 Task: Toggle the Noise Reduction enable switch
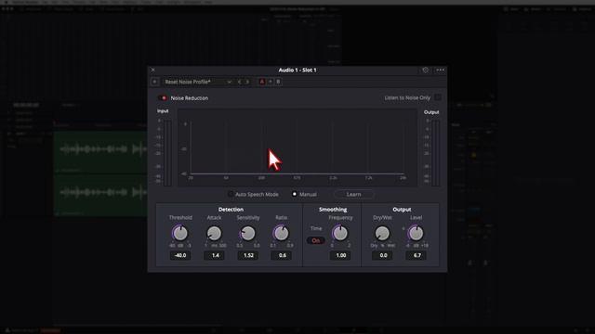pos(163,98)
